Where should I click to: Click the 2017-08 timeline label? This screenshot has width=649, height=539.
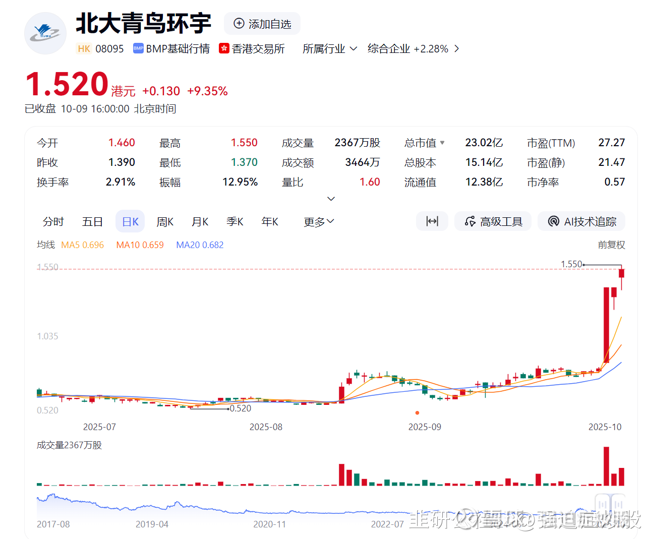(53, 524)
